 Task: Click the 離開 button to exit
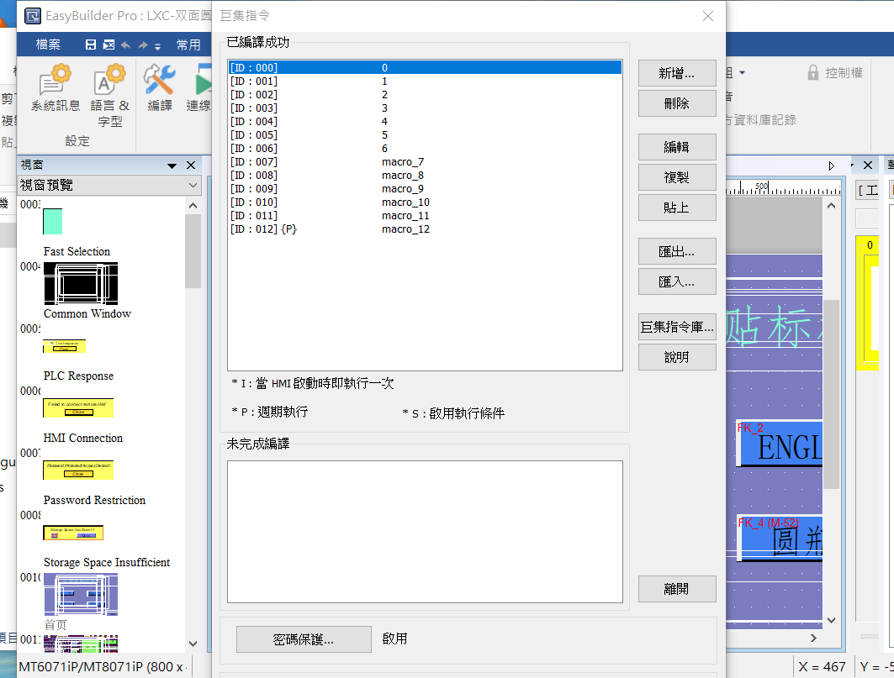click(676, 589)
